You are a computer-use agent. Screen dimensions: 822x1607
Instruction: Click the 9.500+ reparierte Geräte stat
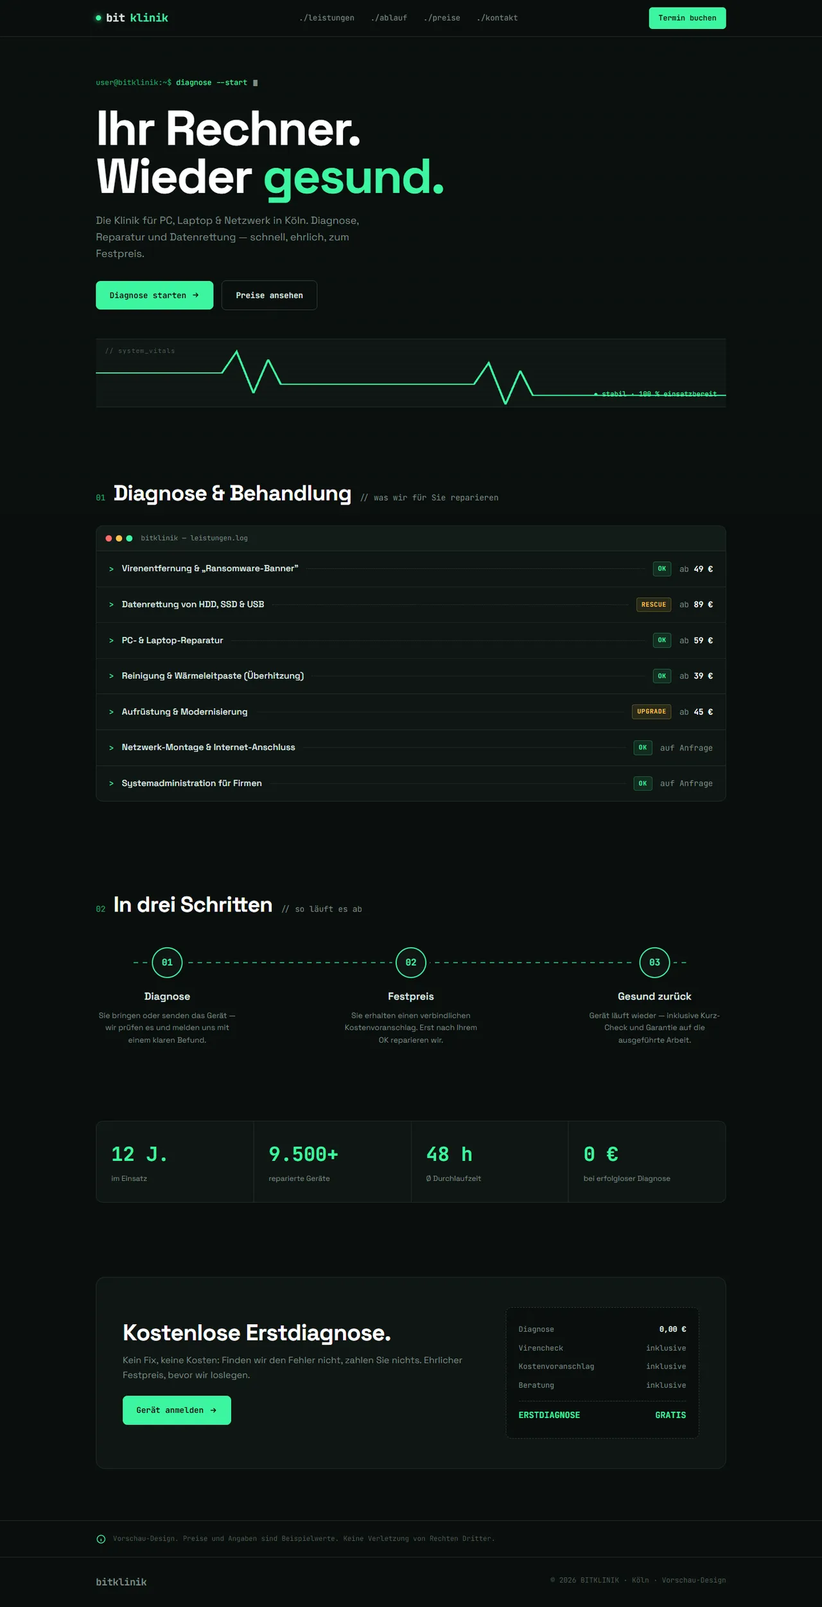click(x=332, y=1162)
